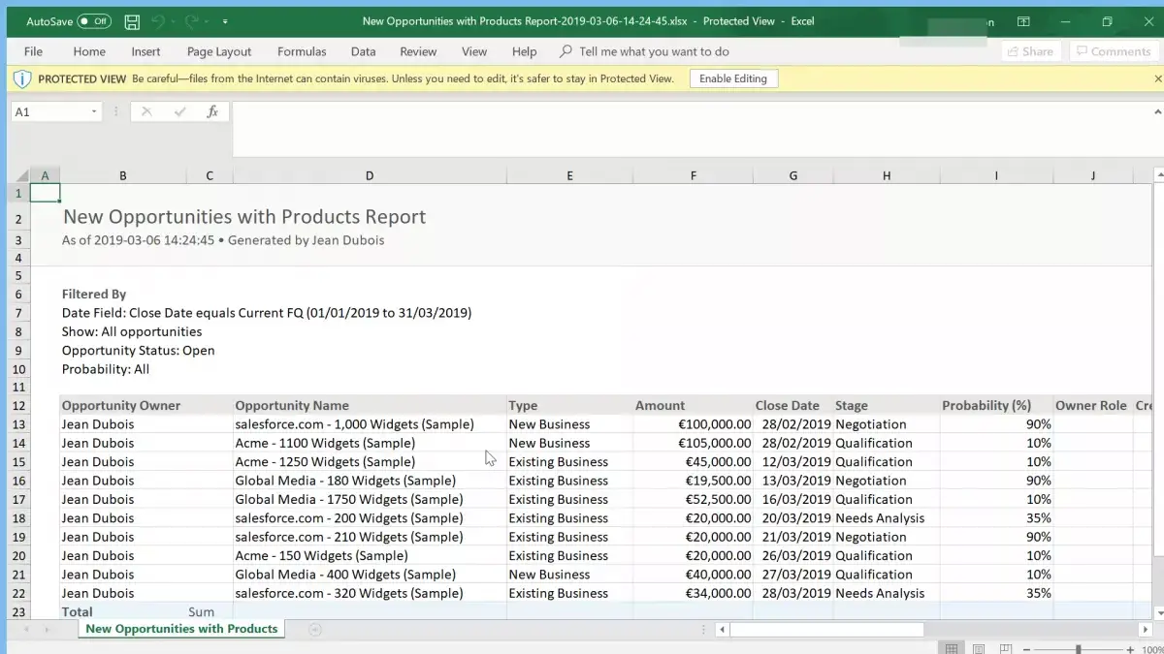This screenshot has width=1164, height=654.
Task: Expand the Name Box dropdown arrow
Action: [94, 111]
